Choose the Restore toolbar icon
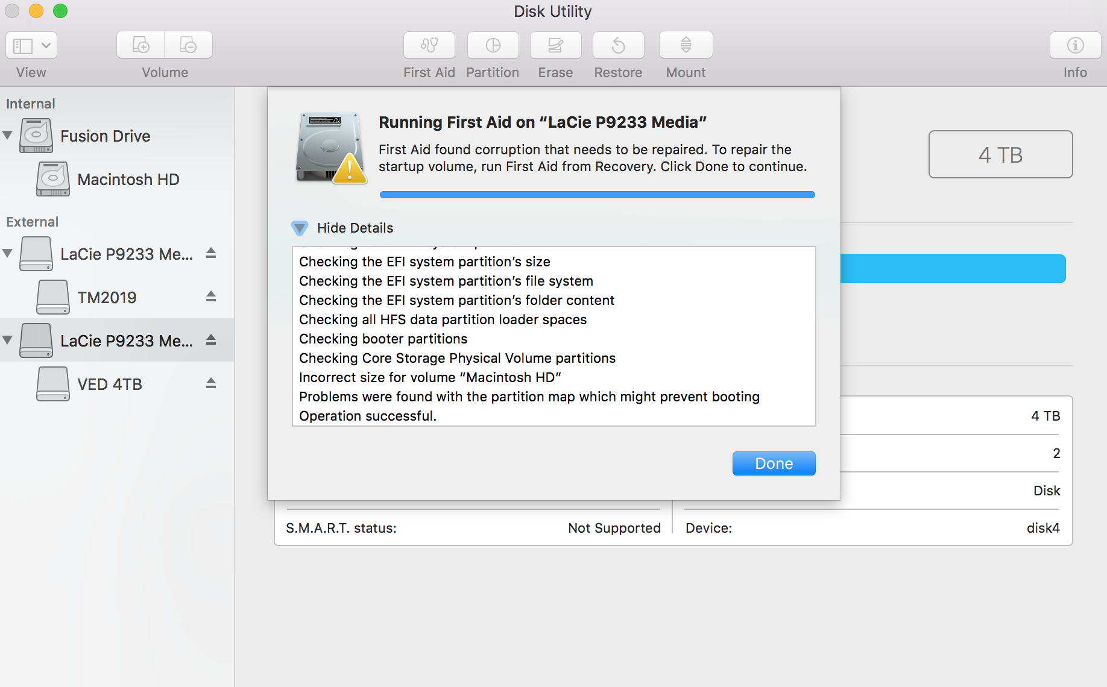 (618, 45)
